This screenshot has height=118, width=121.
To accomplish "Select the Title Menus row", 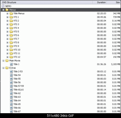I will point(60,14).
